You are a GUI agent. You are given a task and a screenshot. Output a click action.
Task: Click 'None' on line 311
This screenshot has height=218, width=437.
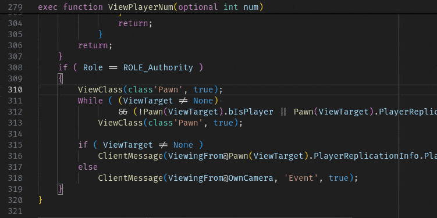pyautogui.click(x=203, y=101)
